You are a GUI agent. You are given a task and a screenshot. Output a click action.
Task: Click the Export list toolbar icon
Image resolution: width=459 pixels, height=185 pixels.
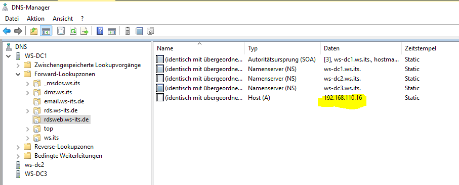pyautogui.click(x=85, y=31)
